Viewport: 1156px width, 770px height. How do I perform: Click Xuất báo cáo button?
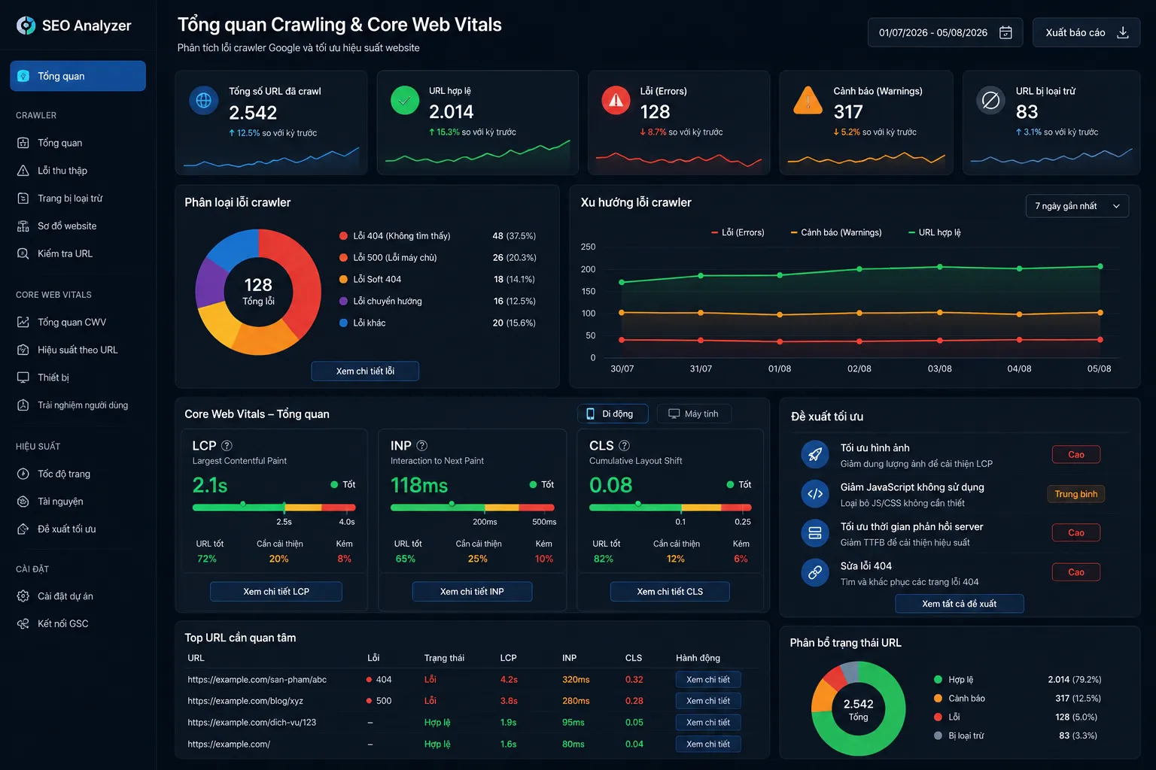pyautogui.click(x=1086, y=32)
